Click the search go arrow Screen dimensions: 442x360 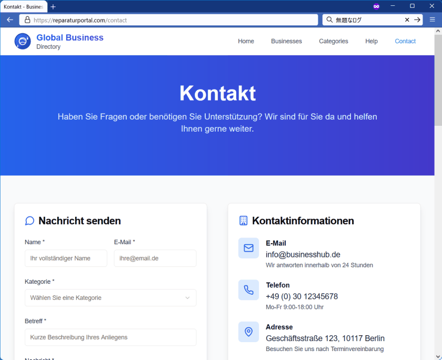coord(417,19)
